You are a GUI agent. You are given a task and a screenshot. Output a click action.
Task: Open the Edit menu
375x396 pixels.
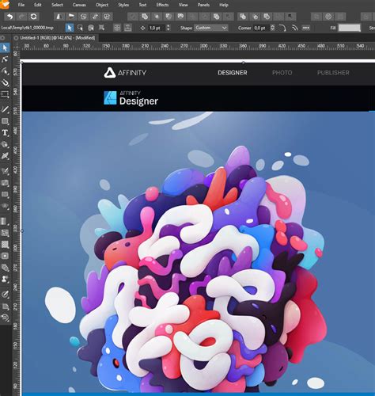tap(38, 5)
